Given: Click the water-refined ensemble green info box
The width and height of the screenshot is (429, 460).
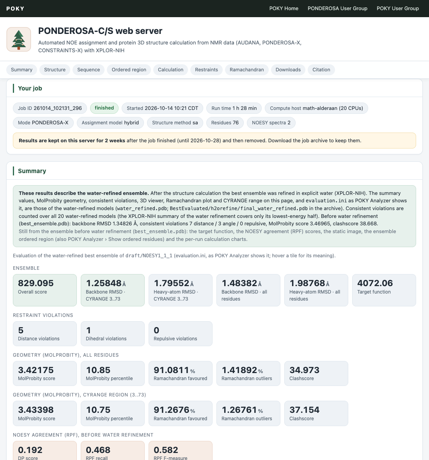Looking at the screenshot, I should [214, 216].
